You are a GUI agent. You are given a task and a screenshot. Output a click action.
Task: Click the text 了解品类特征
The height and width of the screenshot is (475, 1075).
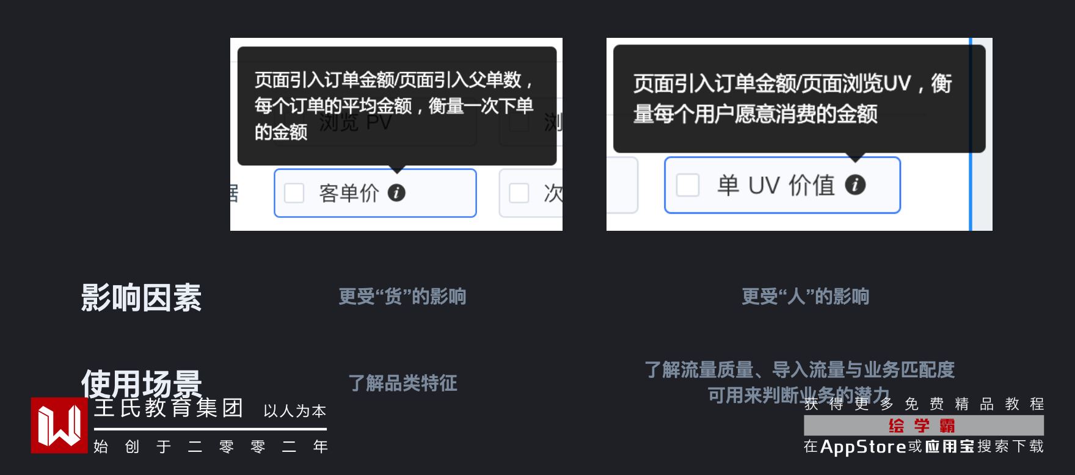click(403, 383)
